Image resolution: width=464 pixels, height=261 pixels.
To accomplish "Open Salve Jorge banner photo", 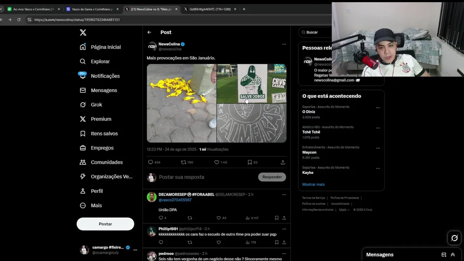I will [x=252, y=83].
